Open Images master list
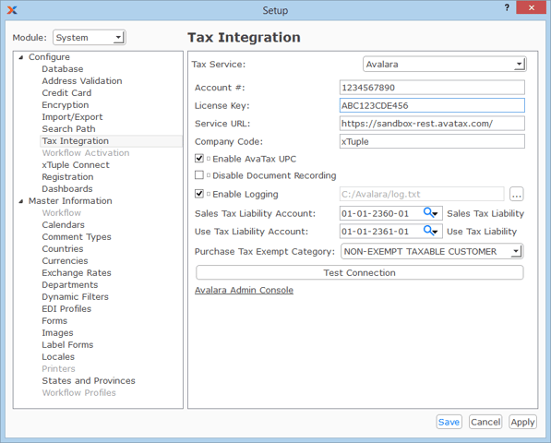Image resolution: width=551 pixels, height=443 pixels. [x=57, y=332]
